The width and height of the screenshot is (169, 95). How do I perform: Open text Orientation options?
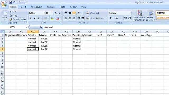click(79, 13)
